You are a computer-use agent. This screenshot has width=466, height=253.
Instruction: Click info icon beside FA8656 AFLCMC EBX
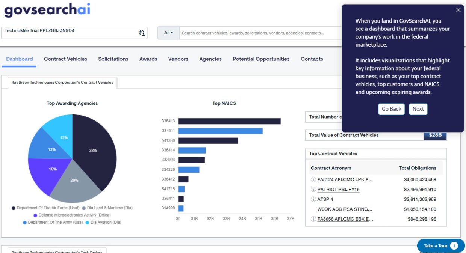pos(313,219)
